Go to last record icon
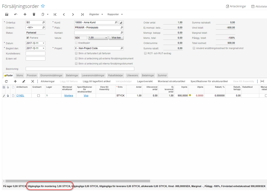This screenshot has width=267, height=191. pos(82,14)
